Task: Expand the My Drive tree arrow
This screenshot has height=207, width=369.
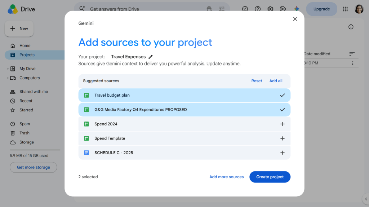Action: (x=8, y=69)
